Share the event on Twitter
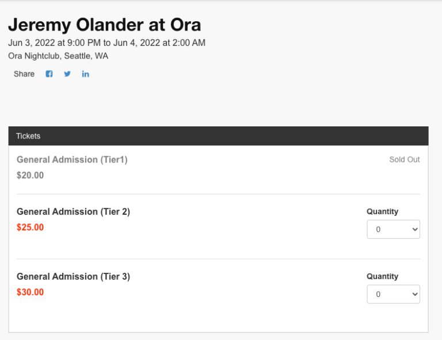 coord(67,74)
